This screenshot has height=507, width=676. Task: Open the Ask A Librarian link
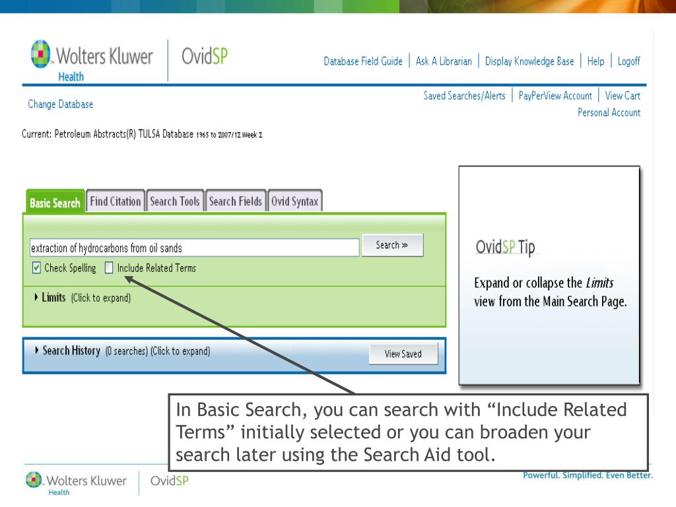(444, 61)
